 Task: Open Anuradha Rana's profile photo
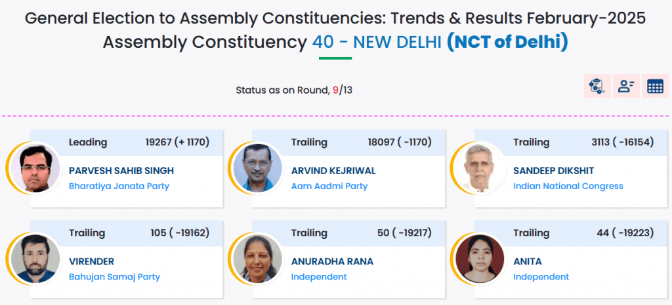[257, 259]
